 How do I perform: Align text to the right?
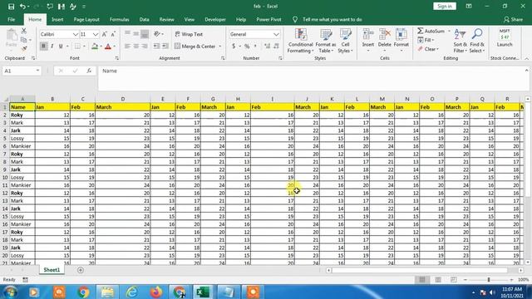145,47
